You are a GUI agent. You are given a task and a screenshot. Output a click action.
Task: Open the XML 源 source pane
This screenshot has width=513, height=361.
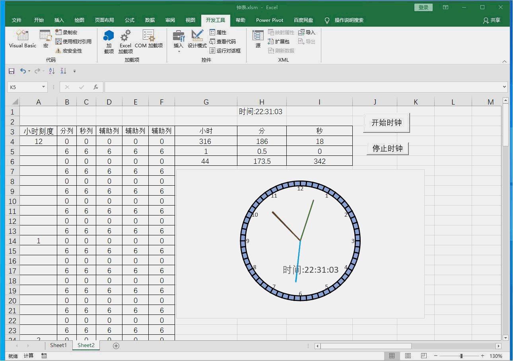coord(258,39)
